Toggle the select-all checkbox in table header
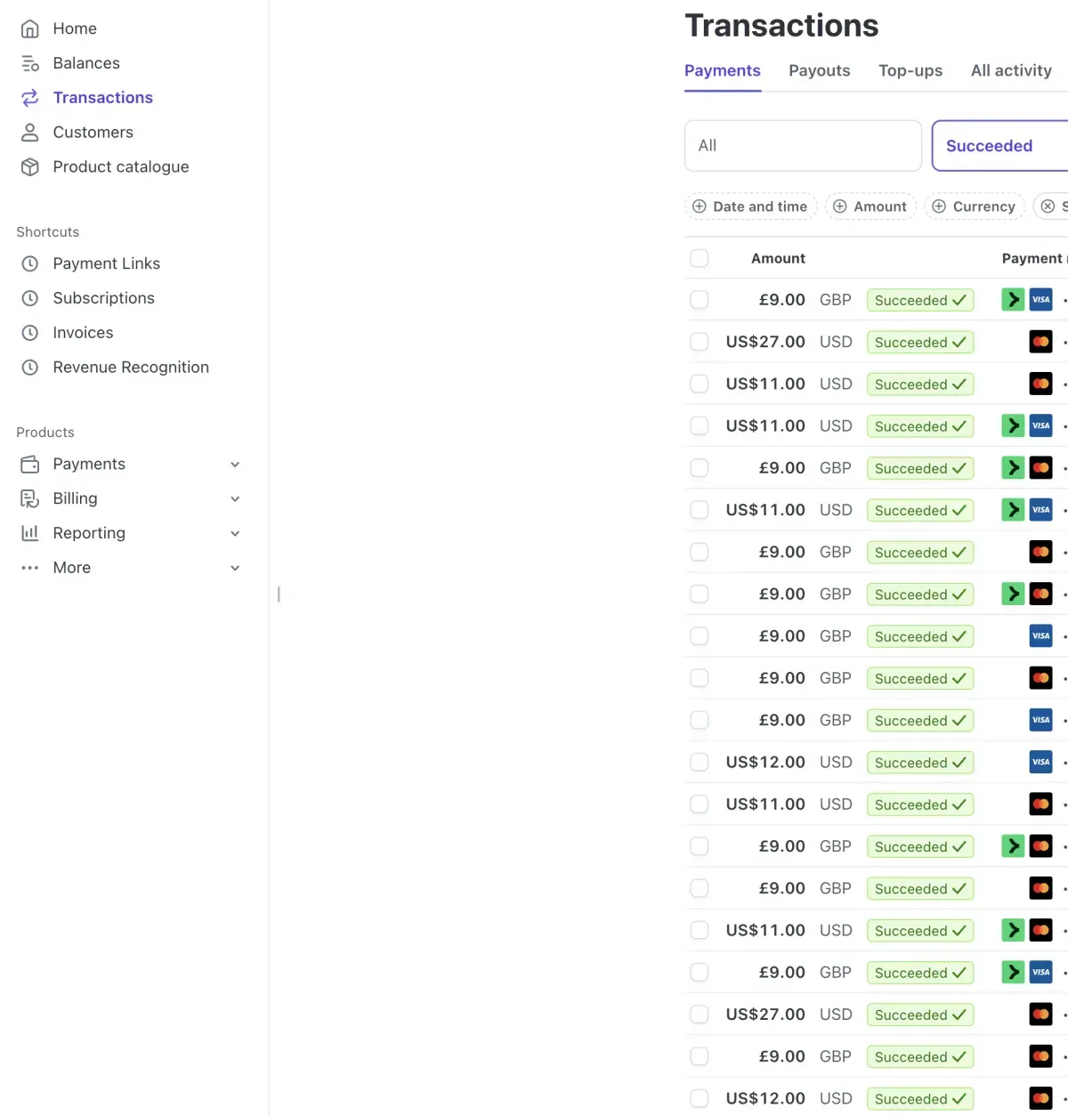Screen dimensions: 1068x1116 (x=700, y=258)
